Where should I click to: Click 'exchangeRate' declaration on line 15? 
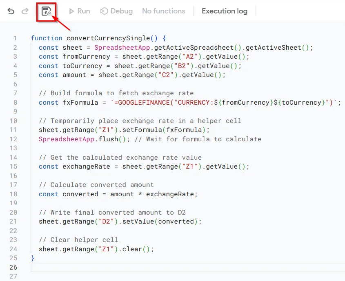point(86,167)
